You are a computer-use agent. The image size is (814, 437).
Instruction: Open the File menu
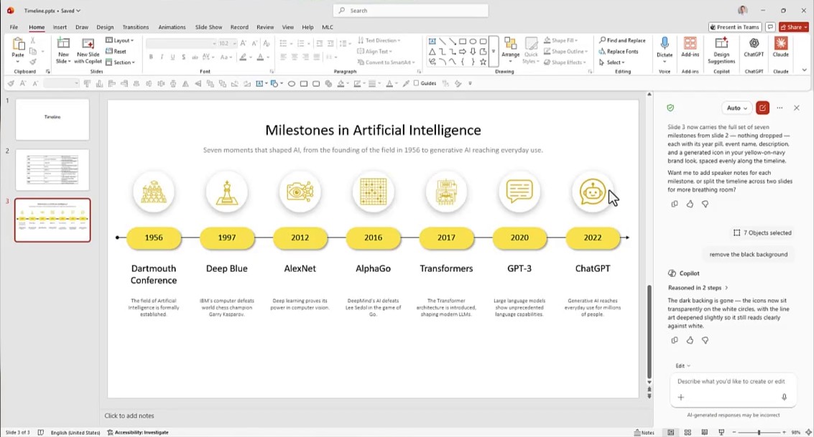14,27
